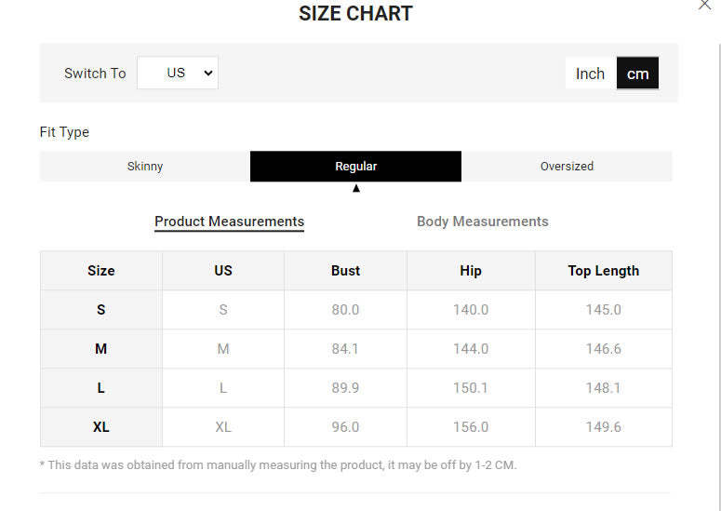Choose the Oversized fit type
This screenshot has height=511, width=721.
tap(567, 166)
